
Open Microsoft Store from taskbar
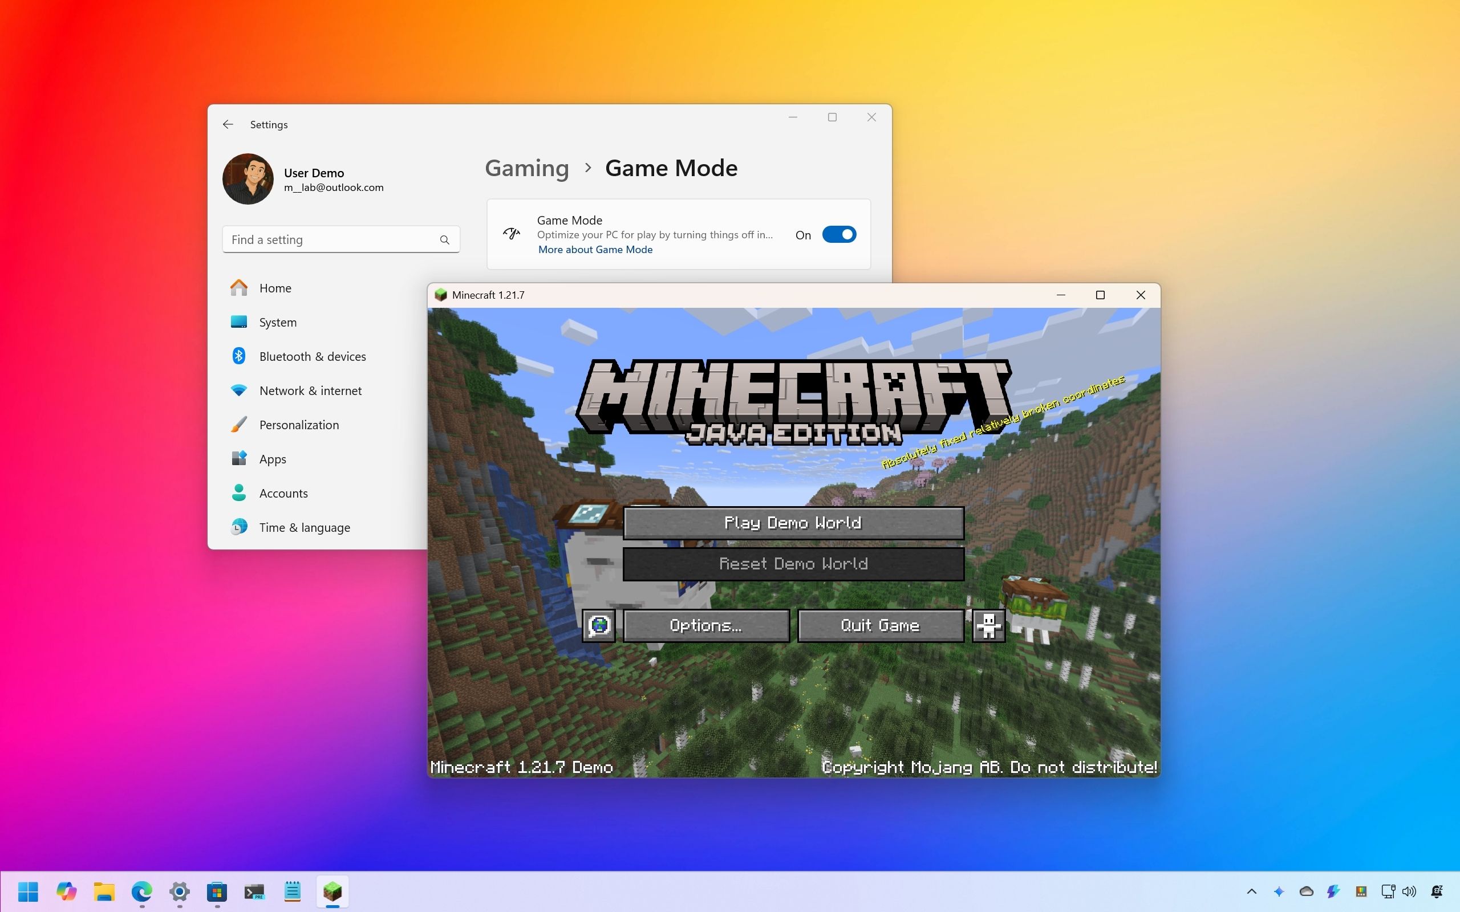pos(217,891)
